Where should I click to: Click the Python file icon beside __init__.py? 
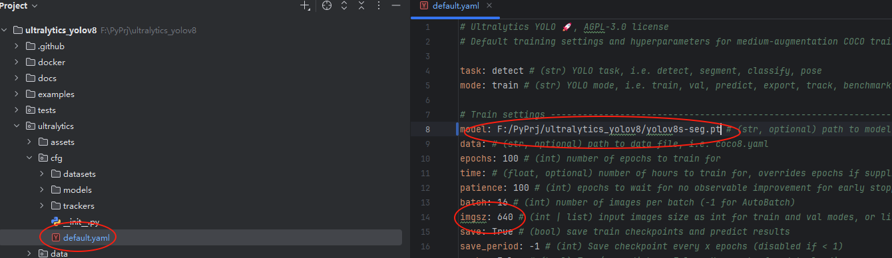tap(56, 222)
